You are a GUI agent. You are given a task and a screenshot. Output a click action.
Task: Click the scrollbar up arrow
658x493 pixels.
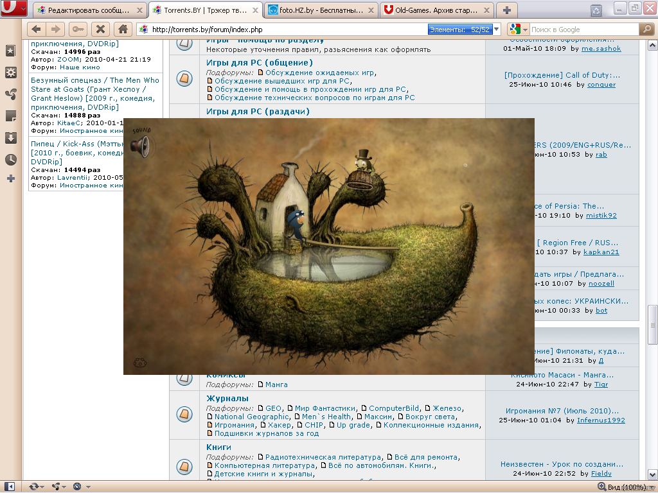(x=653, y=45)
